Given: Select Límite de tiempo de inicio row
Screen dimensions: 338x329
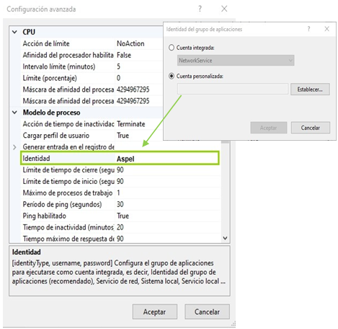Looking at the screenshot, I should (120, 182).
